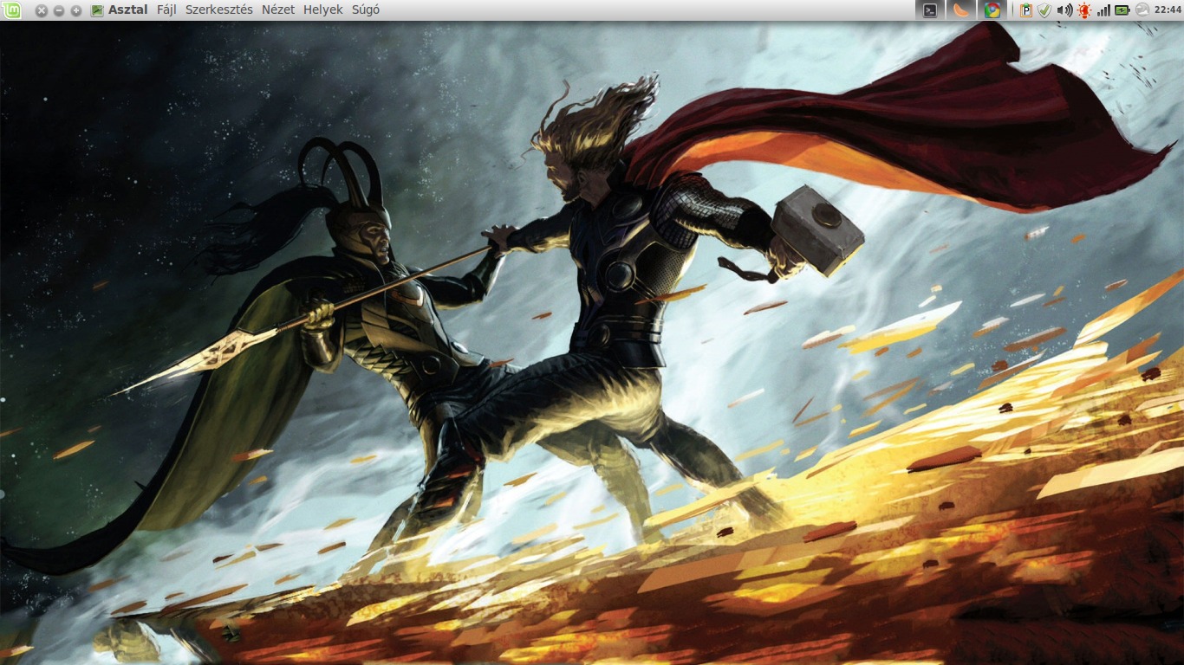Open the Fájl menu
This screenshot has width=1184, height=665.
click(166, 10)
